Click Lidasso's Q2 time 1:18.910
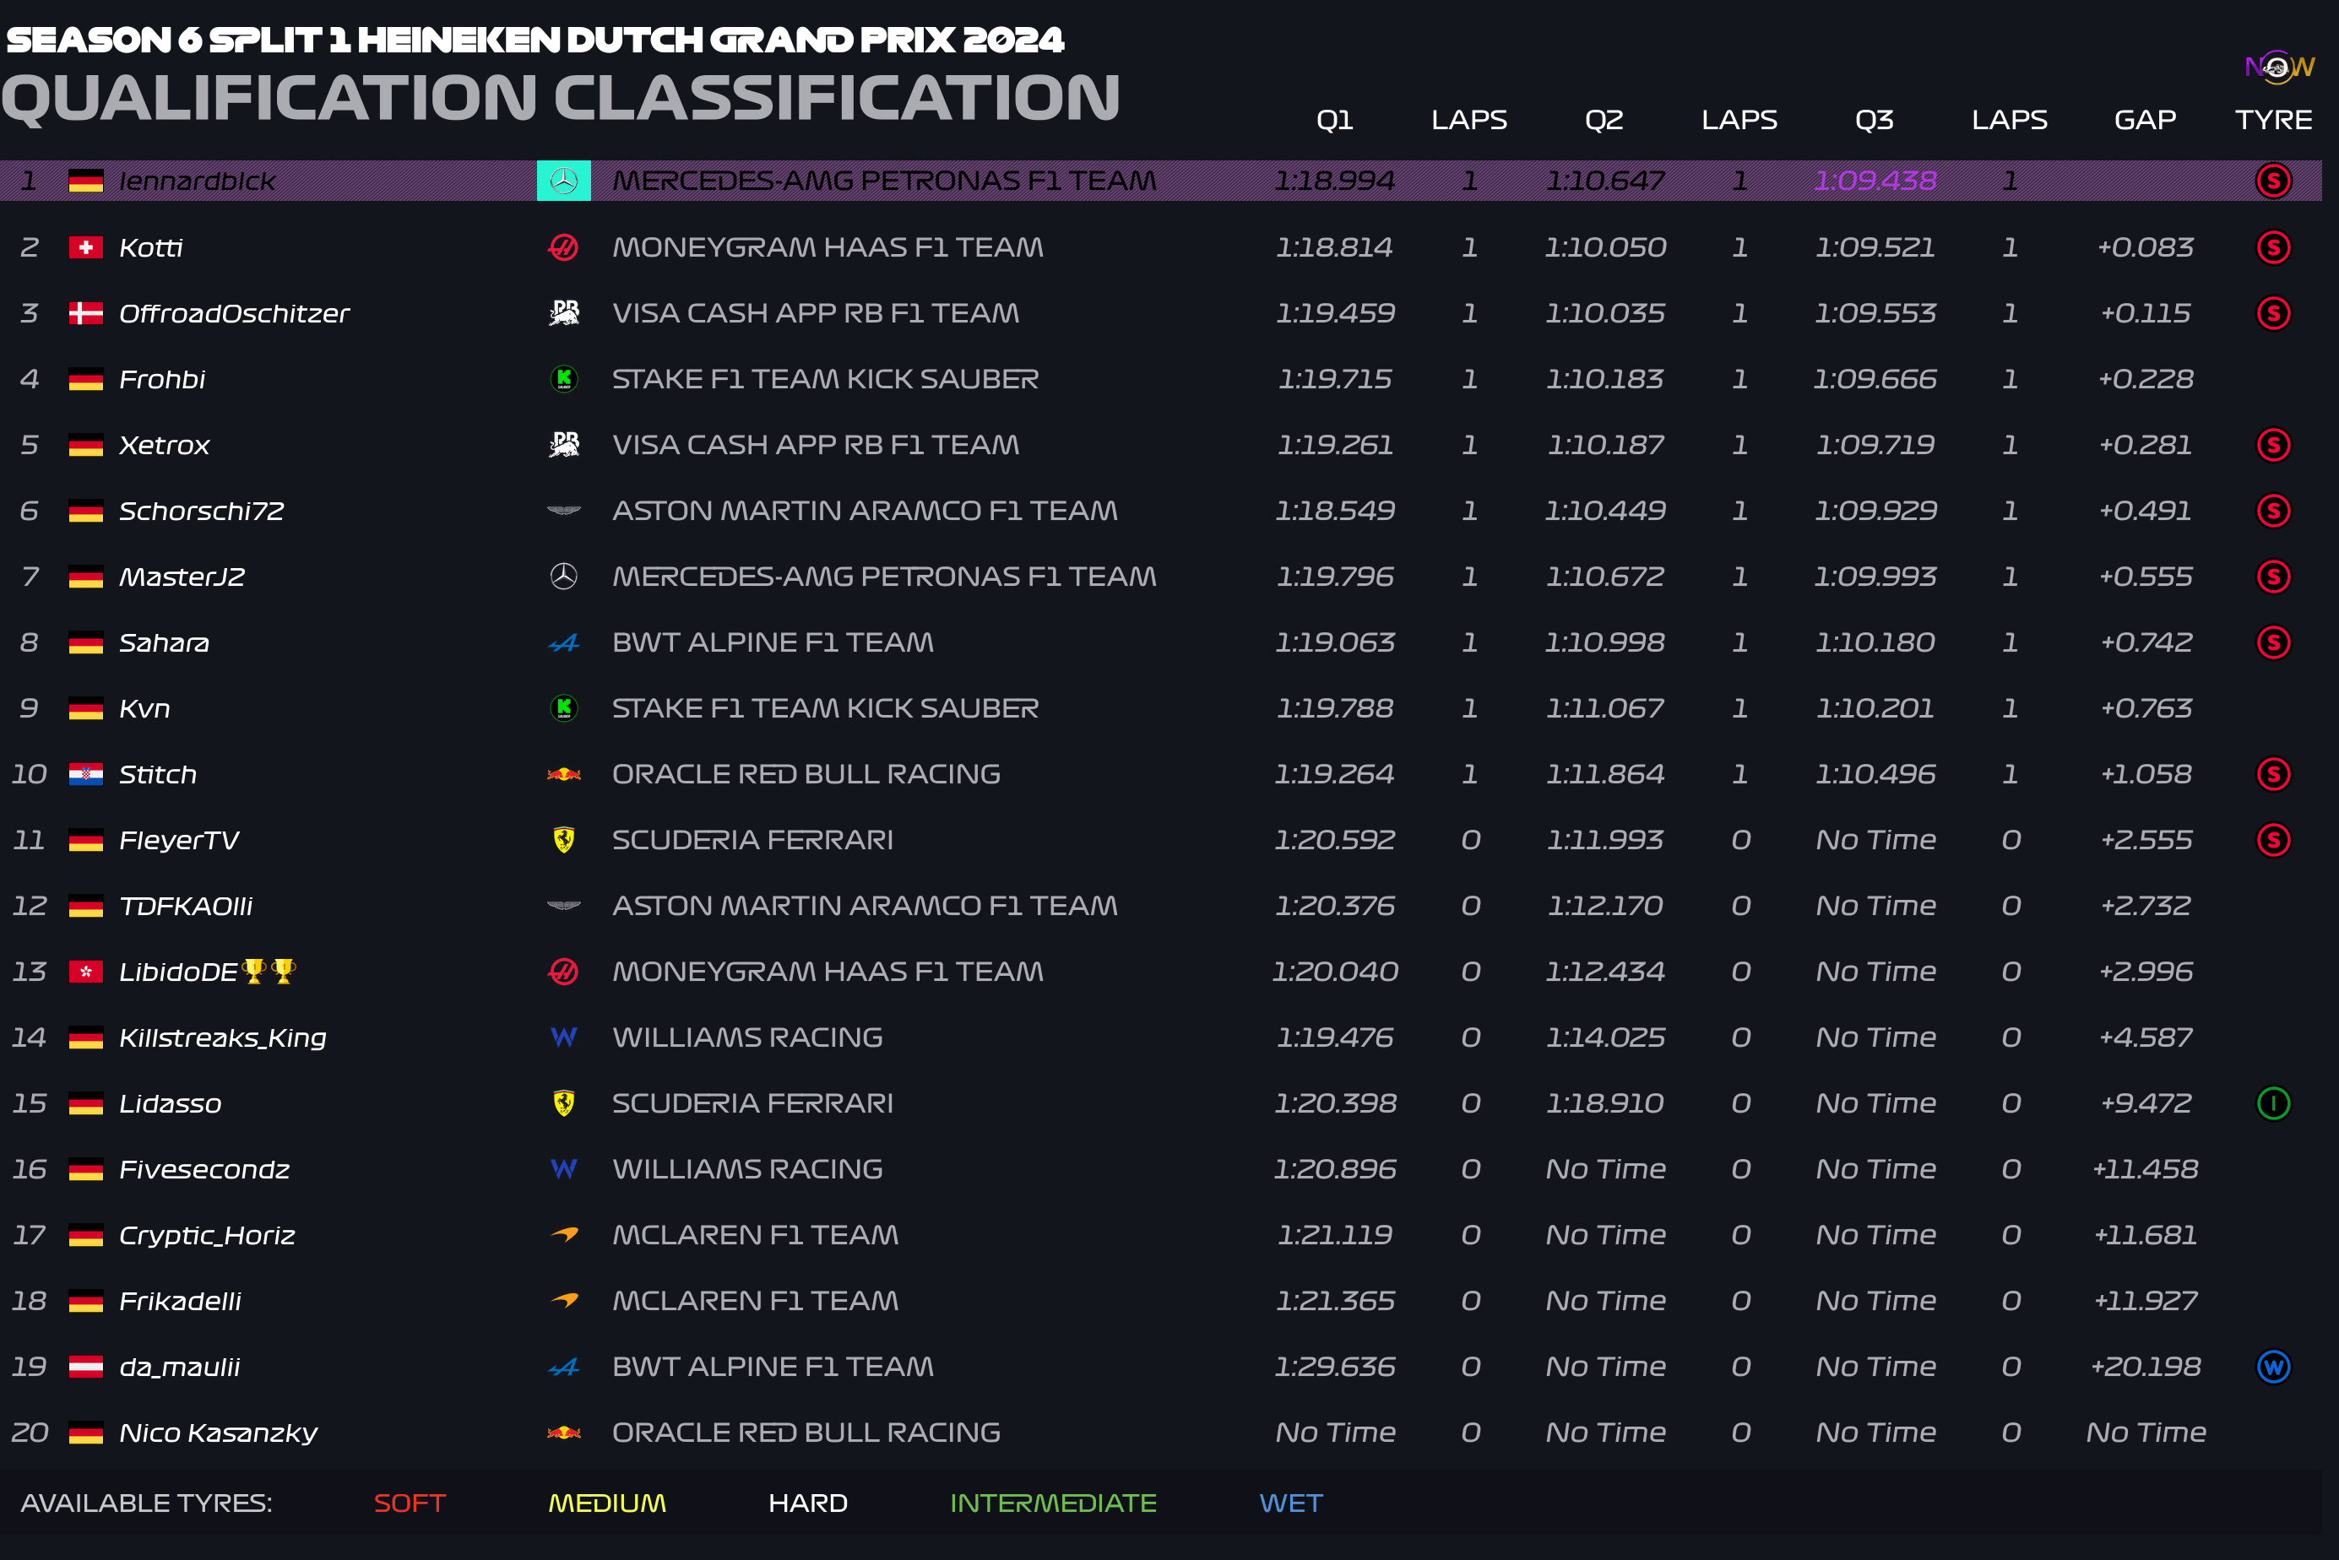The height and width of the screenshot is (1560, 2339). tap(1604, 1102)
